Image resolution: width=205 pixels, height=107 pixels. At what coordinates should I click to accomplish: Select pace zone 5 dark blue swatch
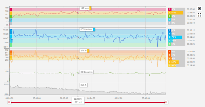[170, 30]
